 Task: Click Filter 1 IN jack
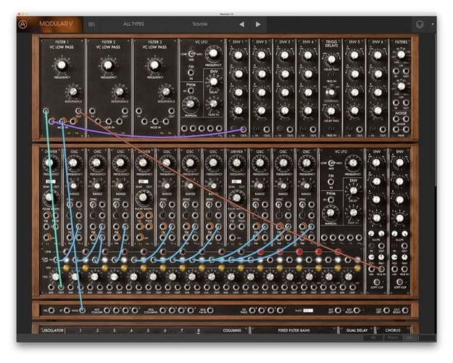tap(46, 111)
